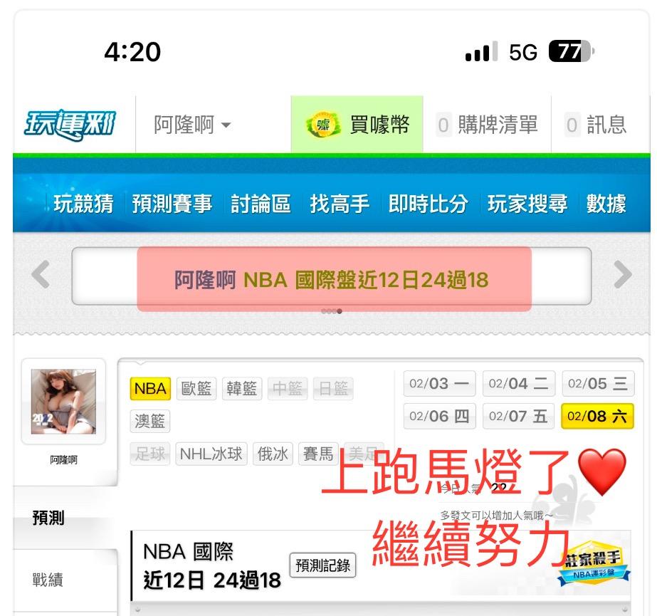Tap the 訊息 message counter
This screenshot has width=657, height=616.
click(x=572, y=125)
